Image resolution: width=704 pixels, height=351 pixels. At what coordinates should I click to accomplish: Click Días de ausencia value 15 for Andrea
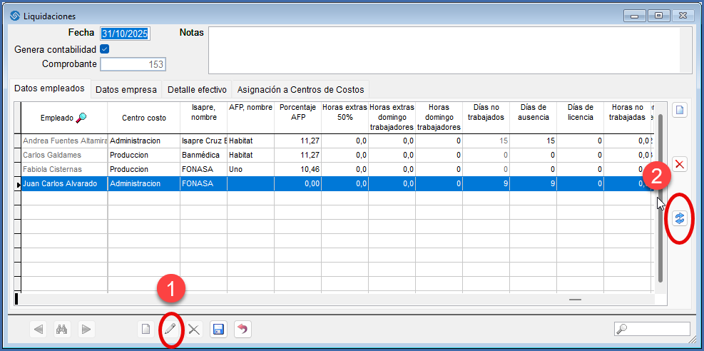534,141
